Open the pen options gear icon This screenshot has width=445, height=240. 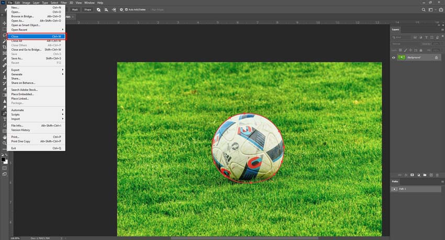pyautogui.click(x=121, y=9)
